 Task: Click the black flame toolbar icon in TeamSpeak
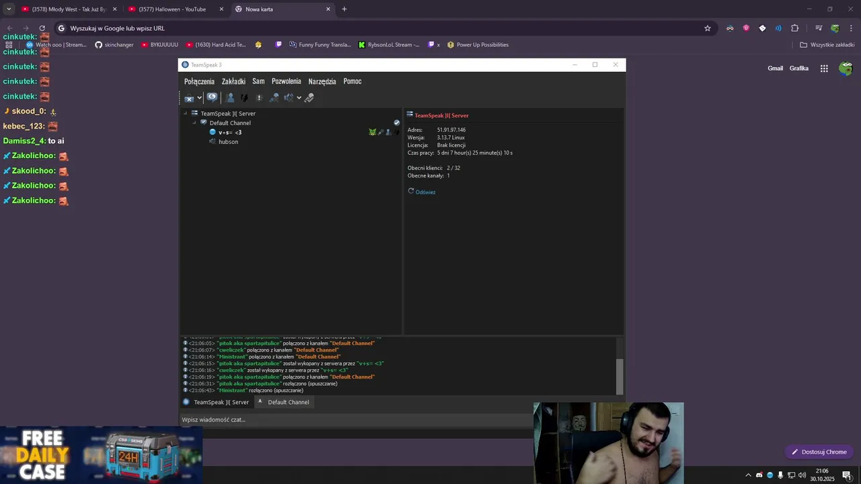[x=244, y=97]
